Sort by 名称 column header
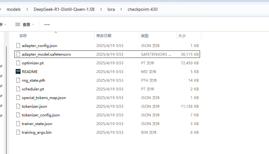 click(23, 36)
